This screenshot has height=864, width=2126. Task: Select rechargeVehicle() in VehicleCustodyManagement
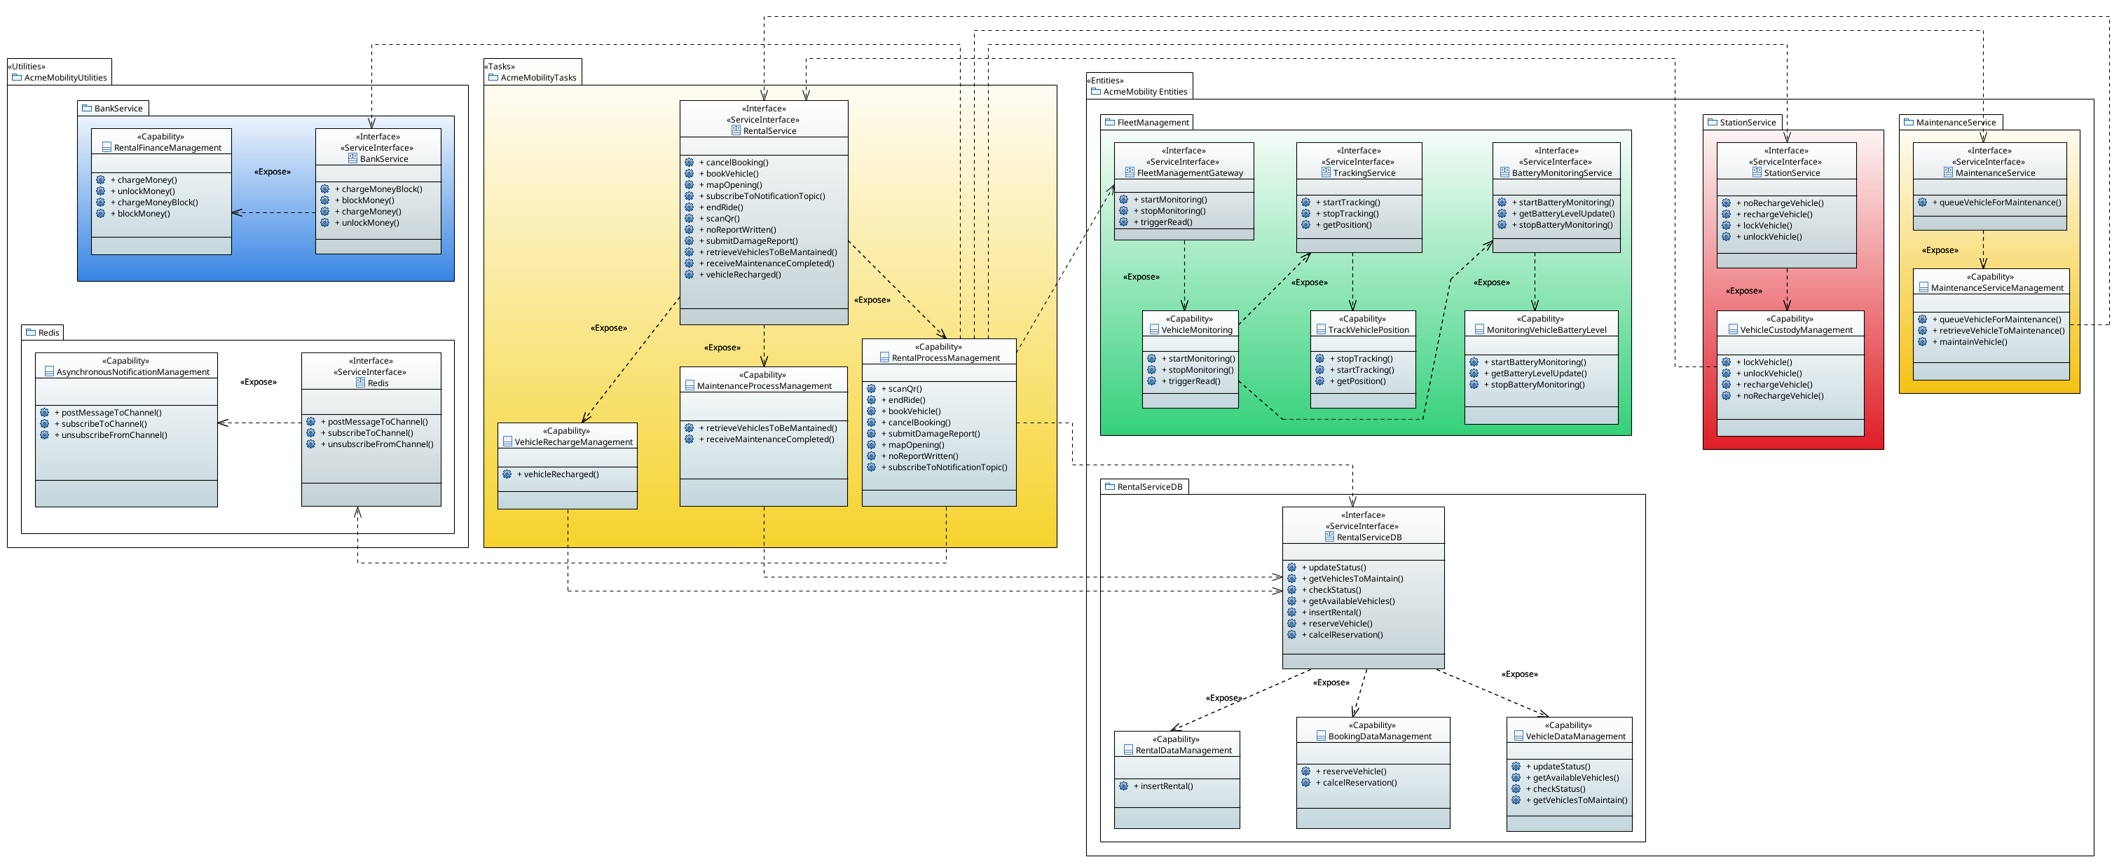[1774, 385]
